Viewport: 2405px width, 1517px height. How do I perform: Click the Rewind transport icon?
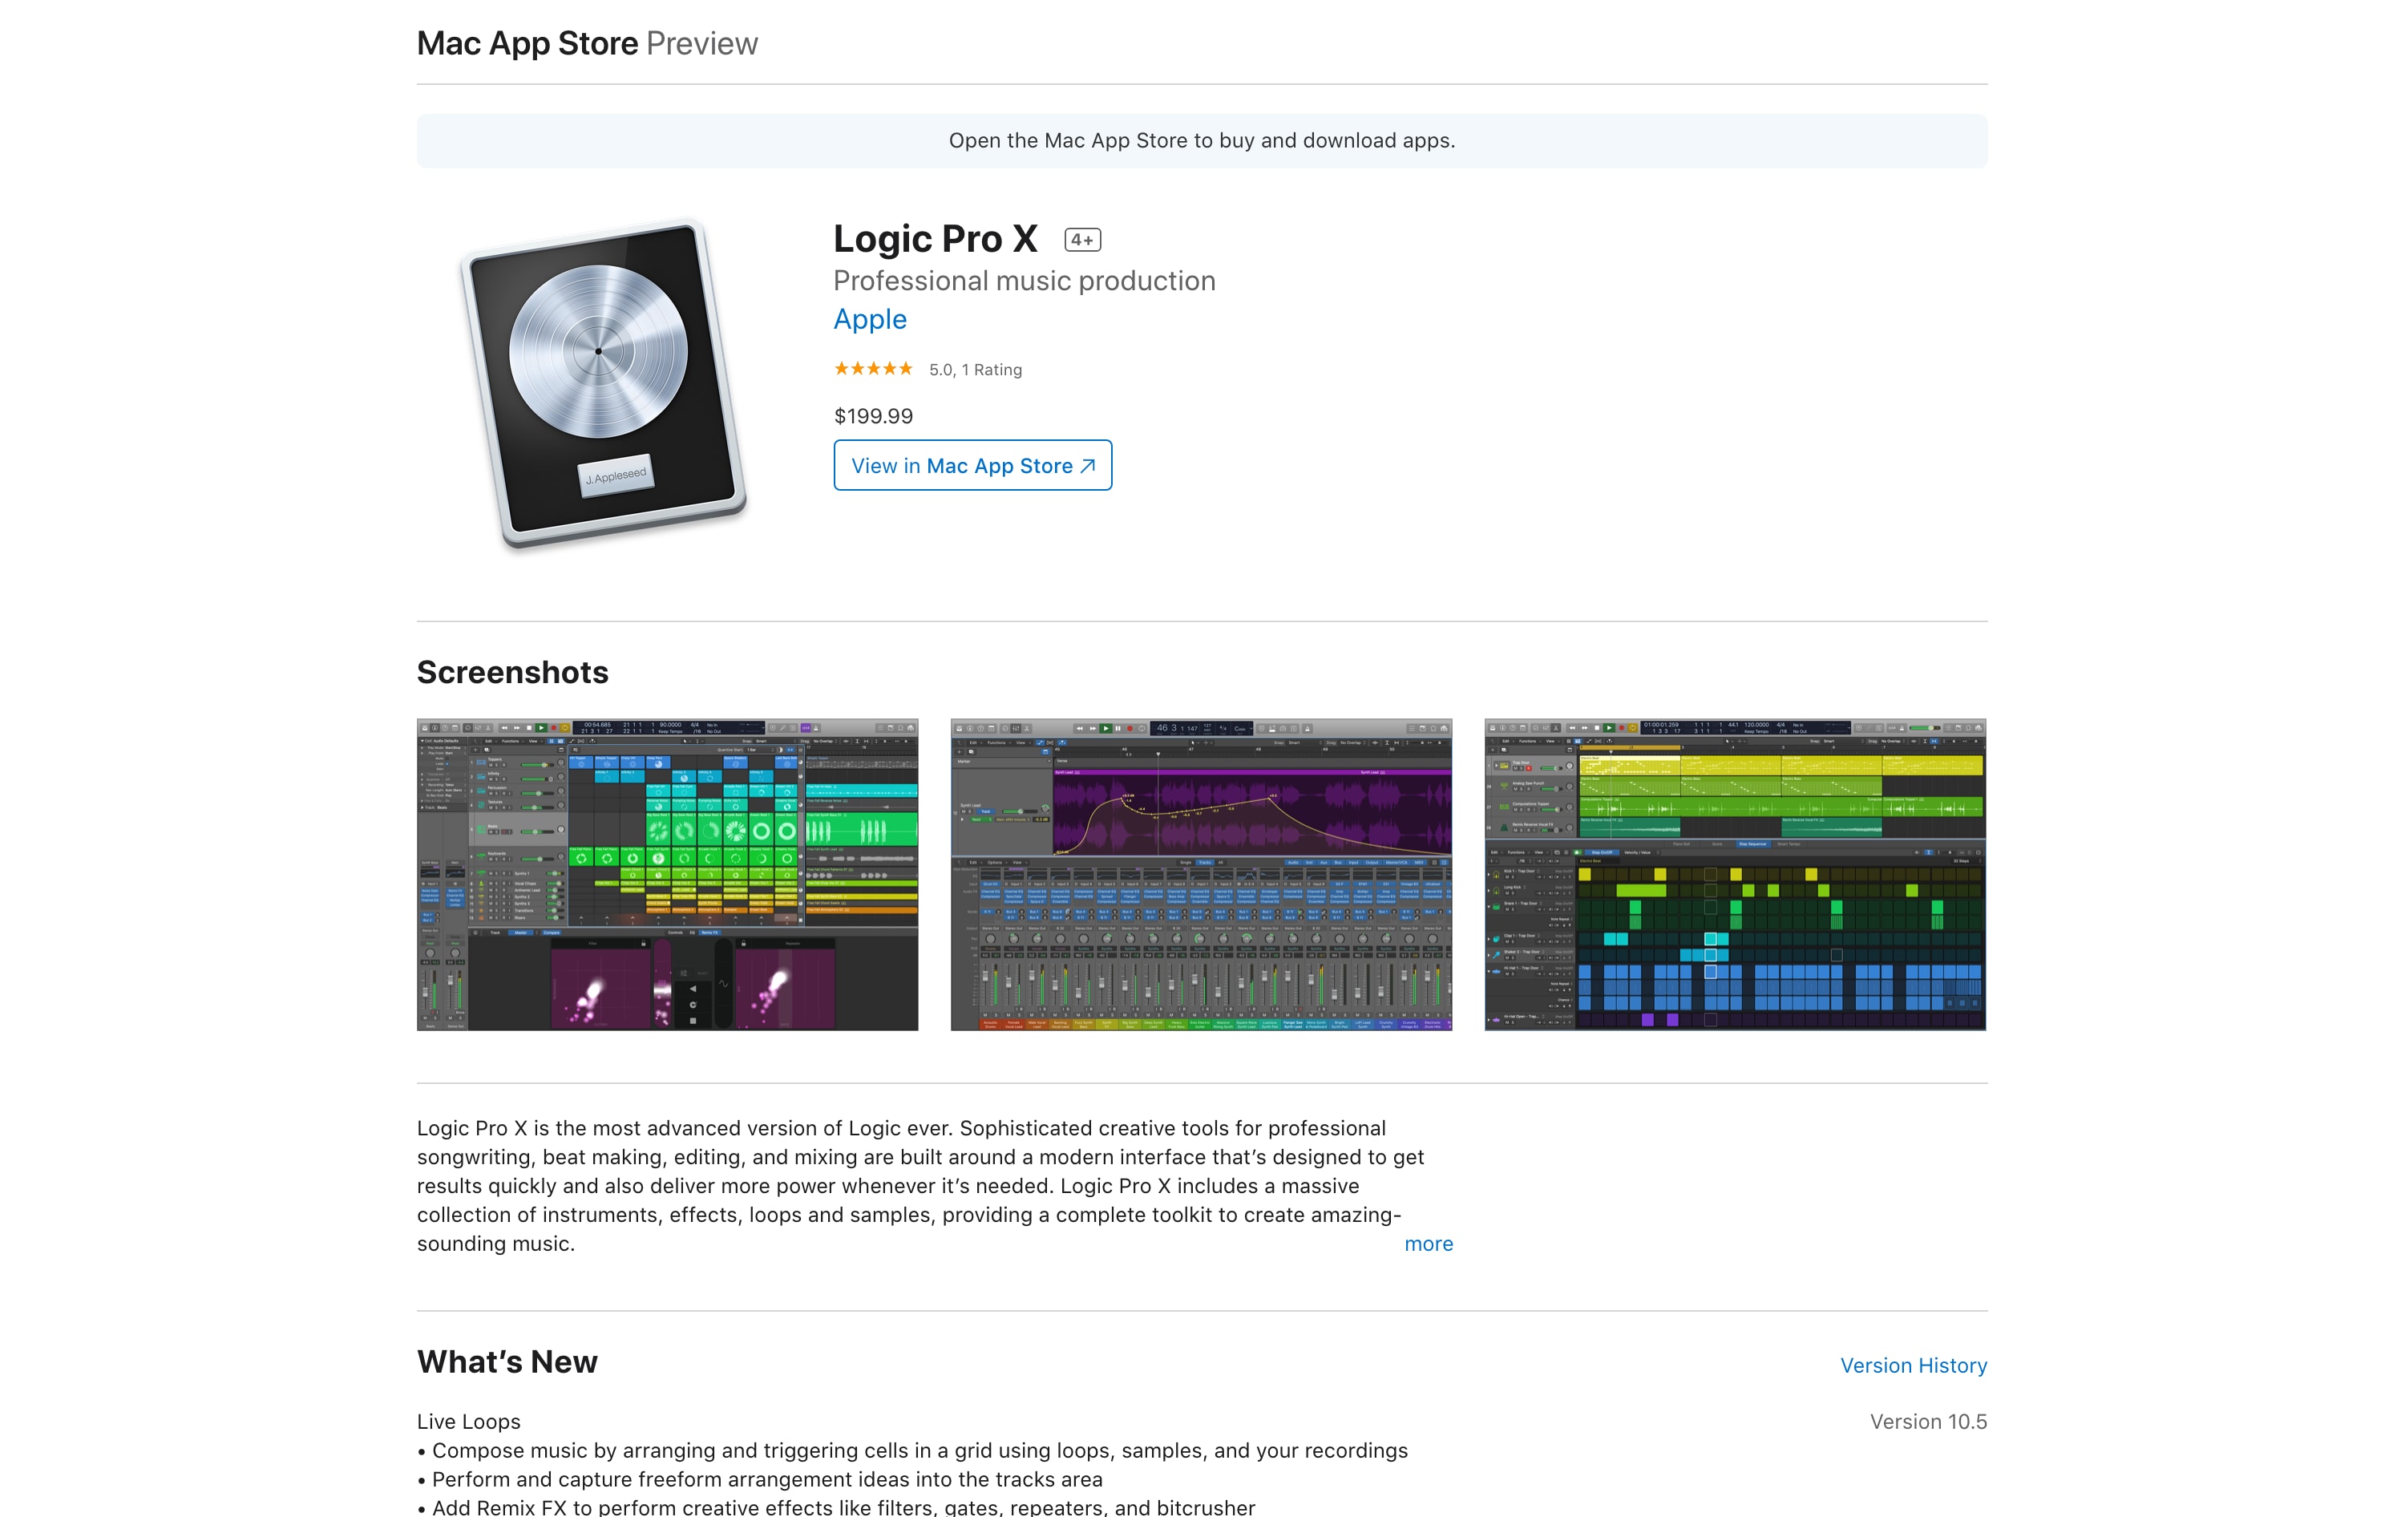505,728
